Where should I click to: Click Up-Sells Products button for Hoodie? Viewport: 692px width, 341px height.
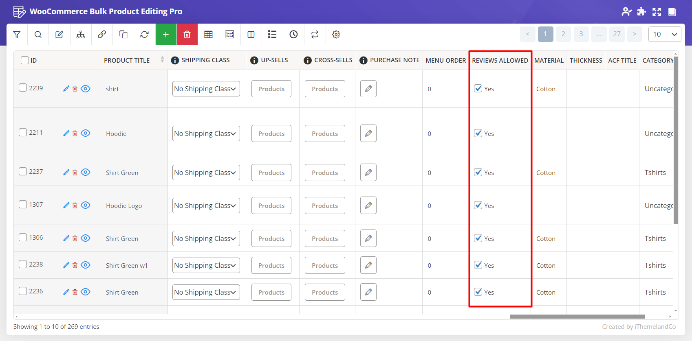pos(271,133)
